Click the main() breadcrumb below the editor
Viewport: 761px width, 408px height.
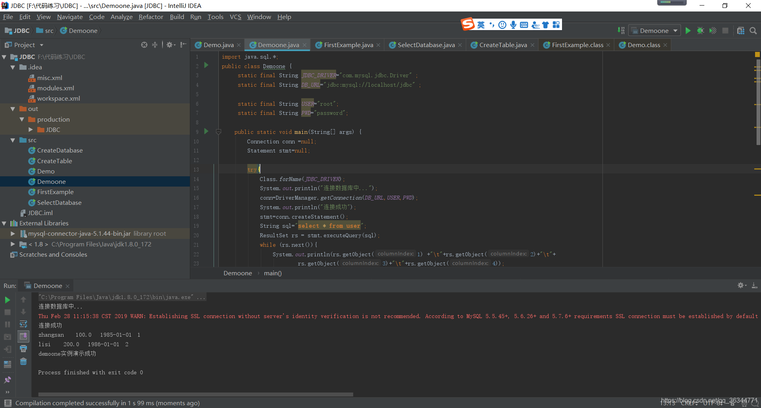(x=273, y=273)
